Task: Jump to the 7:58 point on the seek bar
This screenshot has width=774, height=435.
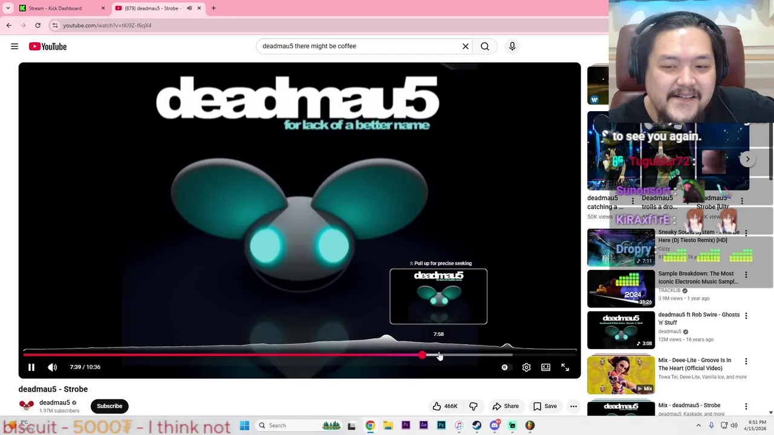Action: pos(438,355)
